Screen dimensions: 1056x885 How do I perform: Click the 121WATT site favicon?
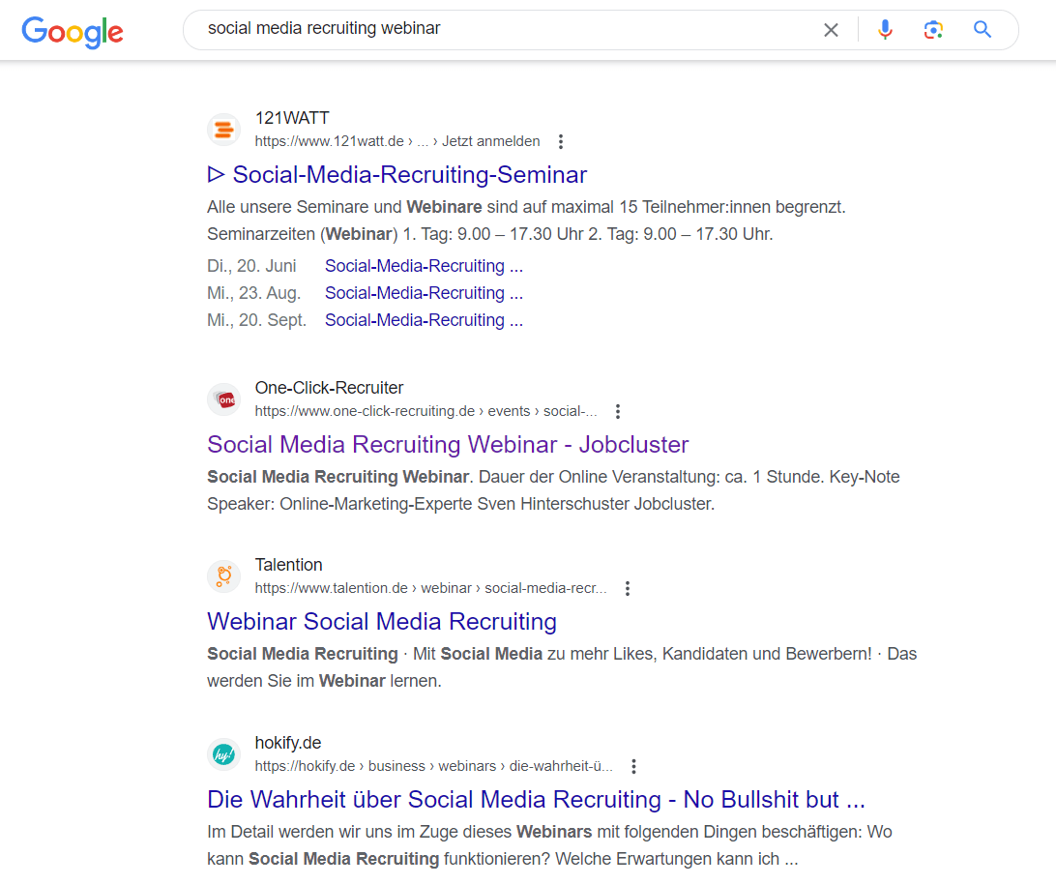coord(223,129)
